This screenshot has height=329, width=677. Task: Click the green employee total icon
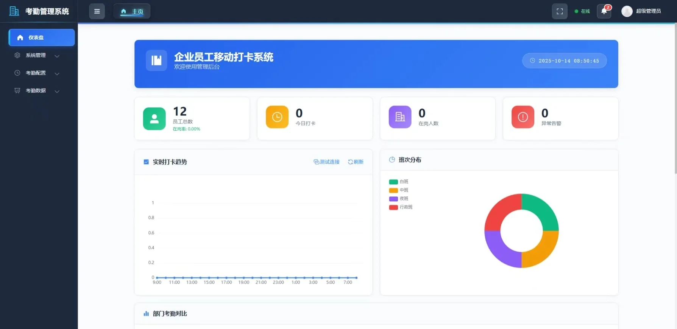click(x=154, y=119)
